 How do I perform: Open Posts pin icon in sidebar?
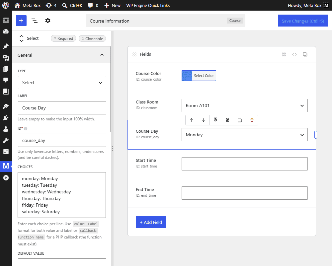[x=6, y=46]
